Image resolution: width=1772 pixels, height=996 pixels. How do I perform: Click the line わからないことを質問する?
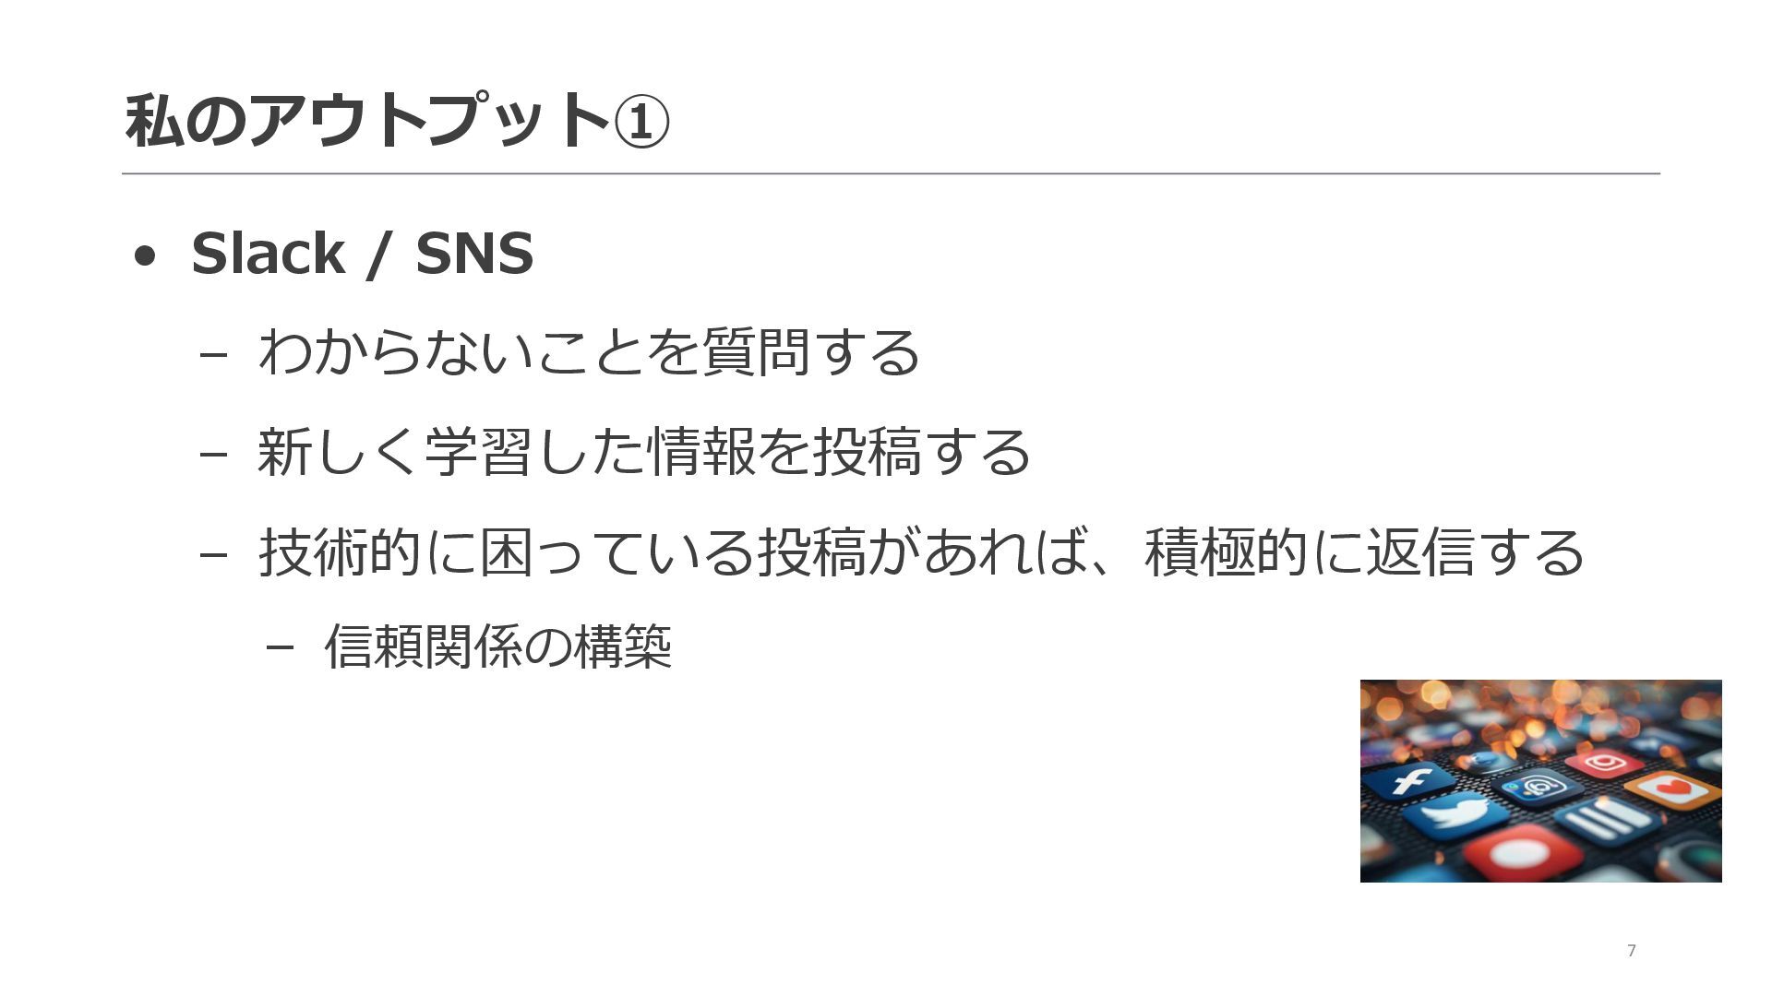(x=589, y=351)
